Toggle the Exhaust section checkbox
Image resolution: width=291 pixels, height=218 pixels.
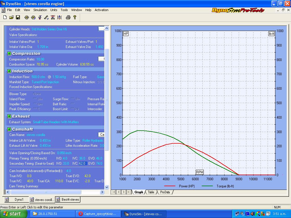click(9, 116)
